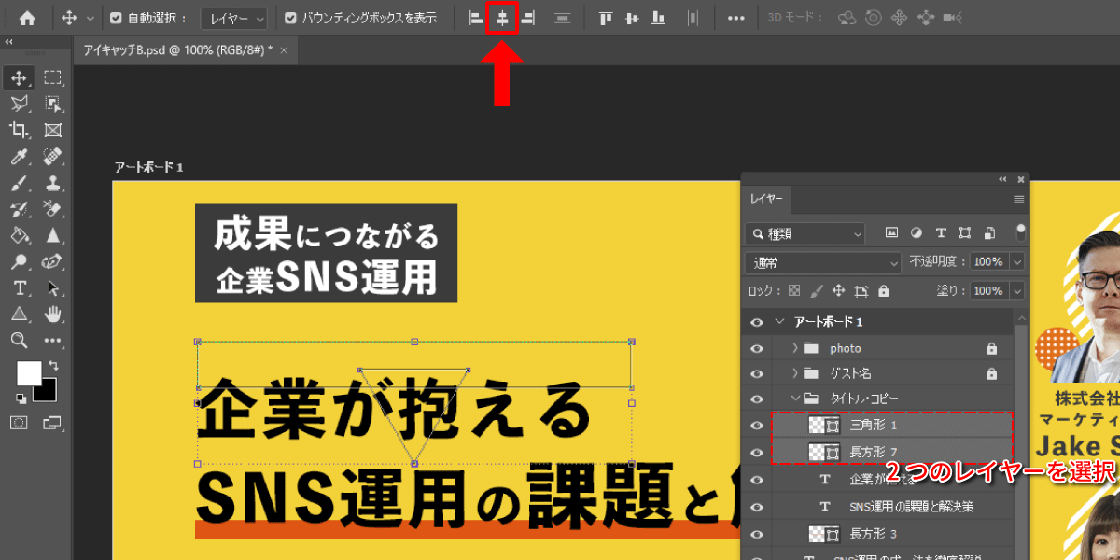
Task: Select the Spot Healing Brush tool
Action: (53, 156)
